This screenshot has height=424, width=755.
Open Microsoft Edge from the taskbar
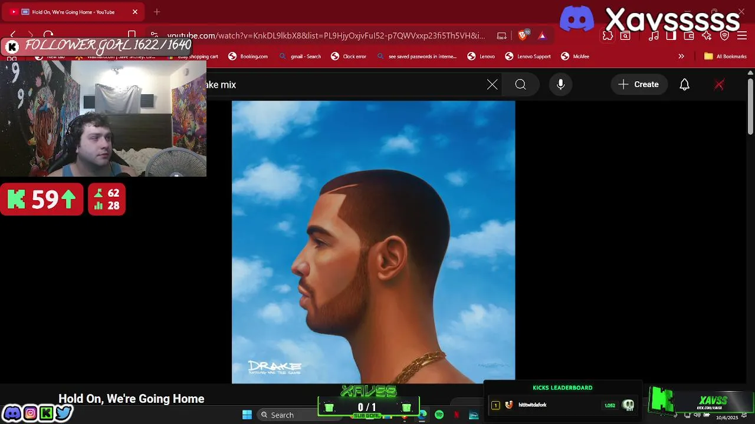422,415
